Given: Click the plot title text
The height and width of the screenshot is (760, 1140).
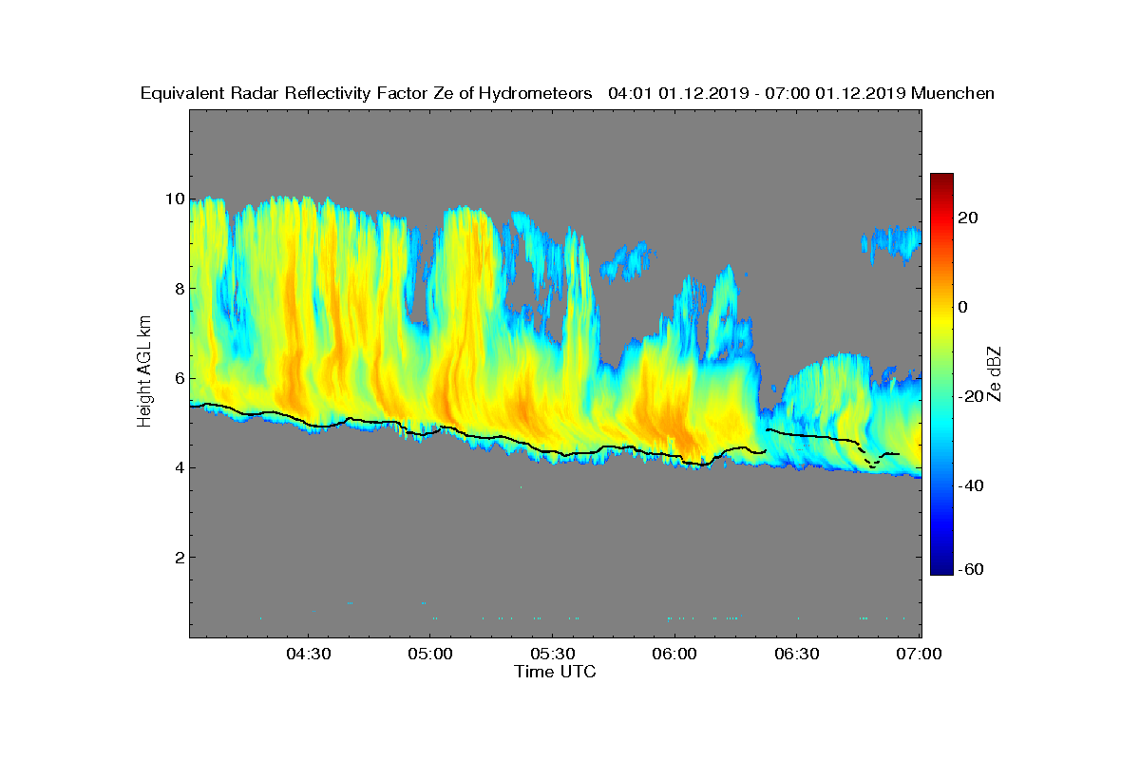Looking at the screenshot, I should pyautogui.click(x=567, y=93).
